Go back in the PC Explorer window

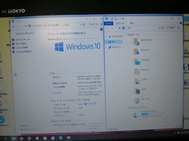107,28
